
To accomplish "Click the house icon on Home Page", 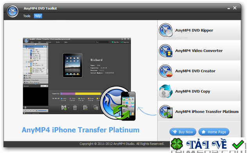I will (x=204, y=132).
